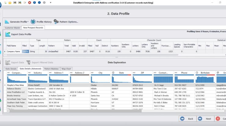Click the Address 2 column header
This screenshot has height=126, width=226.
point(80,73)
